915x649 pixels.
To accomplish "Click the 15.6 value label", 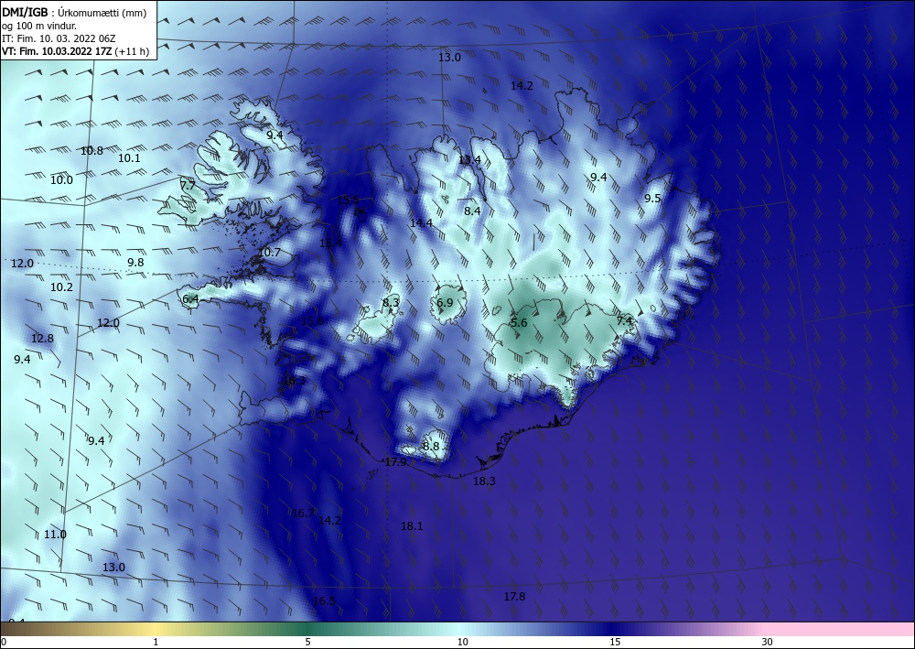I will [312, 321].
